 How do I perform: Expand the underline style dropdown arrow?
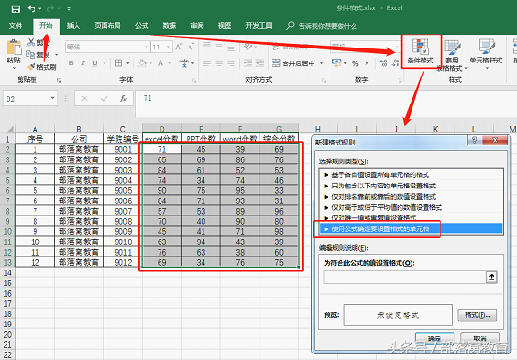tap(104, 62)
